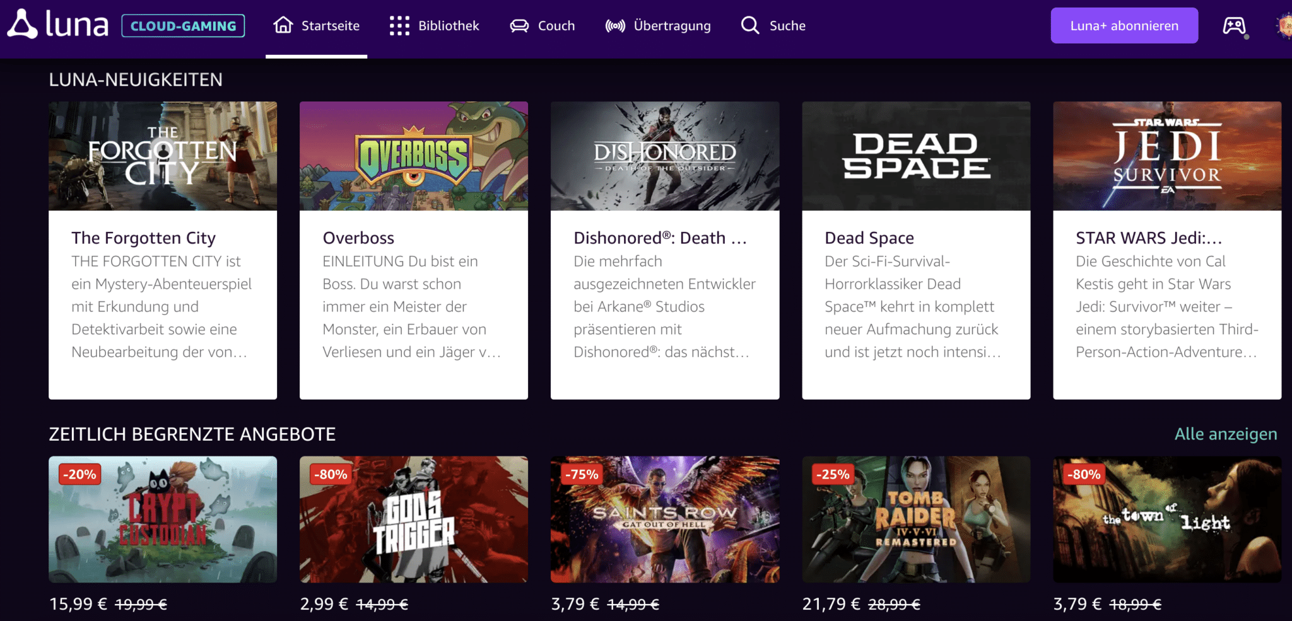Click the Star Wars Jedi Survivor artwork
The image size is (1292, 621).
pos(1167,156)
